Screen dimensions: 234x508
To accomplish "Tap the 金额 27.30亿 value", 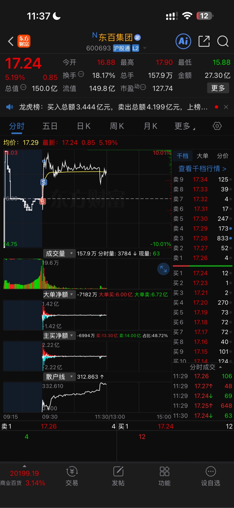I will (217, 75).
